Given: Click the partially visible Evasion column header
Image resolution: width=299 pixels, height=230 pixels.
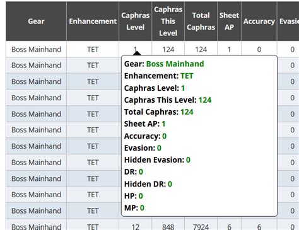Looking at the screenshot, I should click(x=288, y=21).
